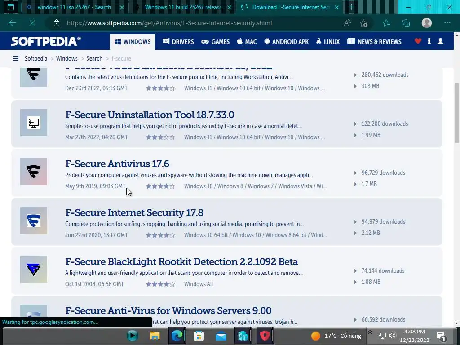460x345 pixels.
Task: Click the red heart icon in Softpedia header
Action: [x=418, y=41]
